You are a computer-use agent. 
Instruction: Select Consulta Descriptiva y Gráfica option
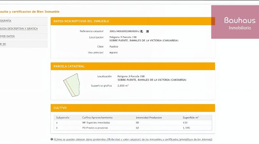click(24, 28)
